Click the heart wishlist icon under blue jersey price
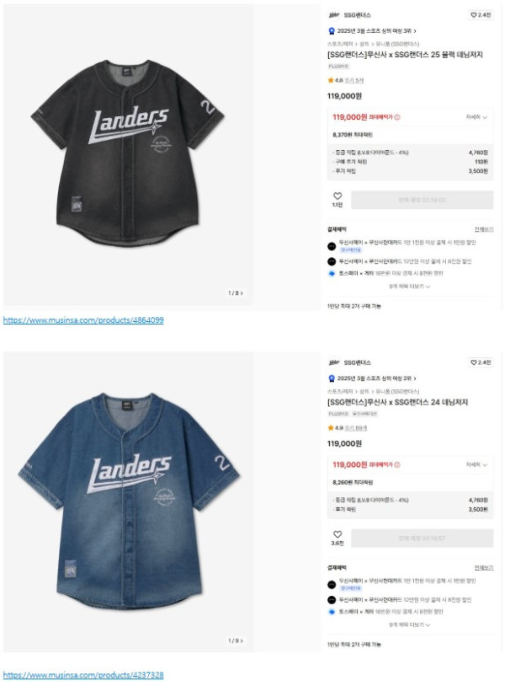Viewport: 505px width, 686px height. point(338,534)
